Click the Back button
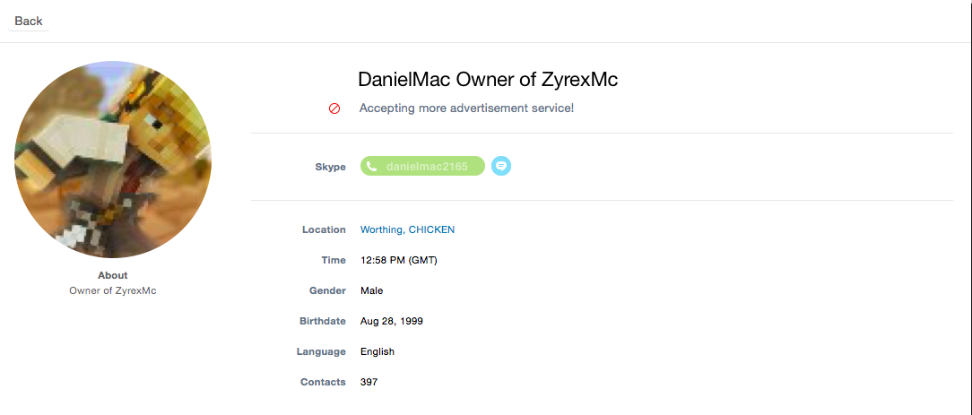The width and height of the screenshot is (972, 415). click(x=29, y=21)
